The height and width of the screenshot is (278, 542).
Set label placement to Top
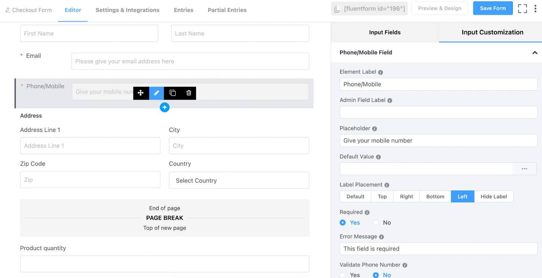tap(382, 197)
